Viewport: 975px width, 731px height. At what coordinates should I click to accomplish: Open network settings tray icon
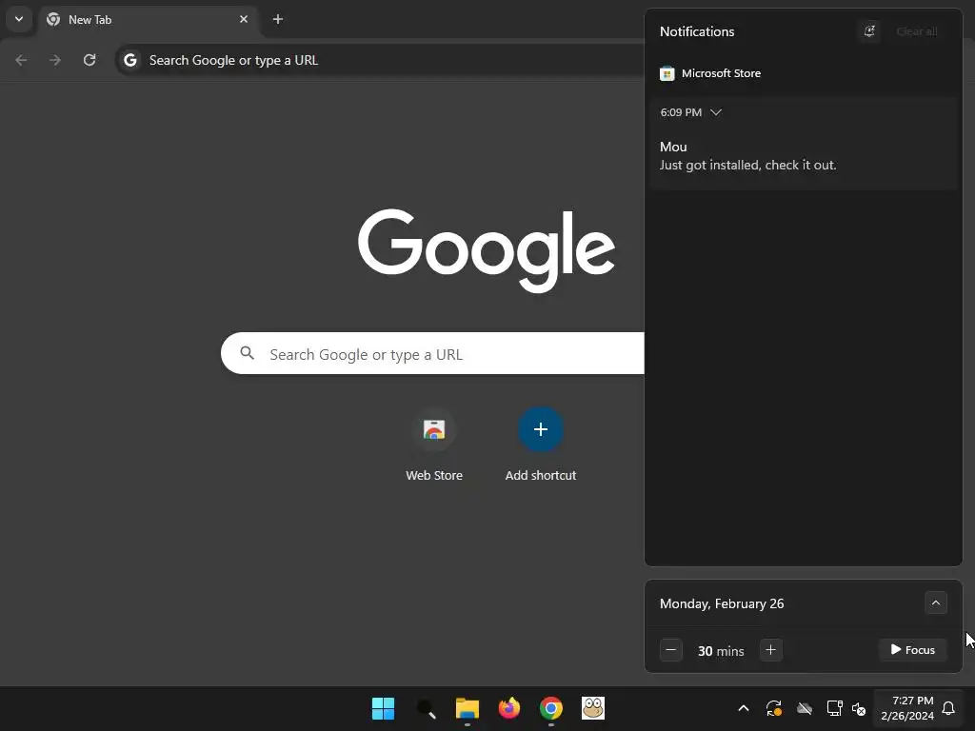pos(834,708)
